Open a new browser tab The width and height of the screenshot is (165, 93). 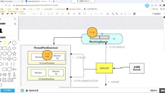[x=54, y=1]
